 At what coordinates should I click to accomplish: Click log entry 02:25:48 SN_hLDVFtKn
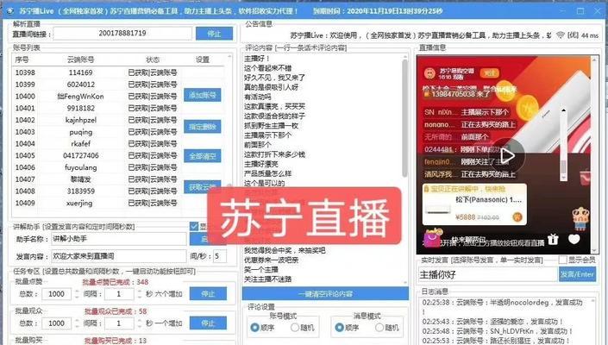(498, 331)
